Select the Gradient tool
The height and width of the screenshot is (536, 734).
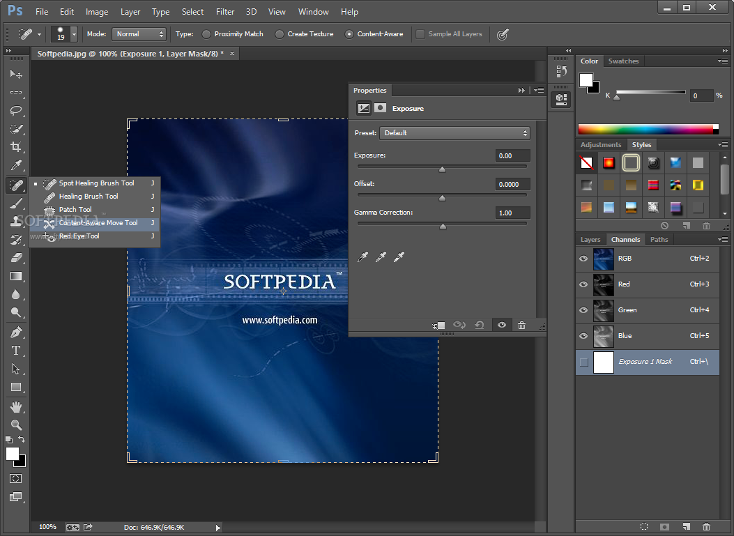tap(16, 276)
